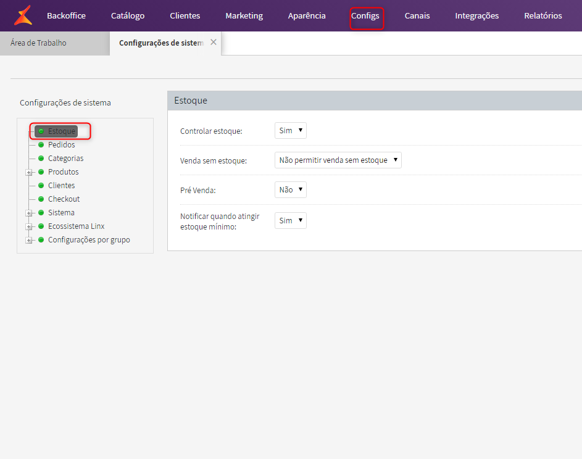This screenshot has width=582, height=459.
Task: Click the green status dot beside Produtos
Action: [41, 172]
